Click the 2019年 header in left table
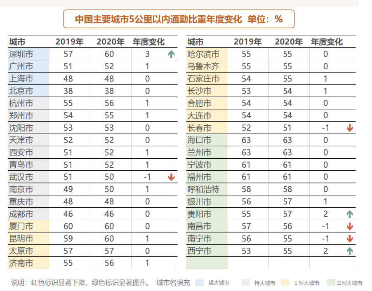The height and width of the screenshot is (291, 372). point(70,42)
